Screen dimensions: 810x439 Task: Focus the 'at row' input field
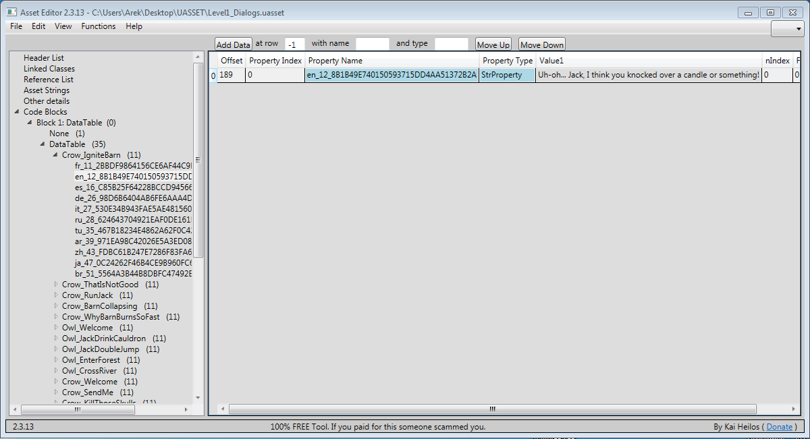click(295, 45)
